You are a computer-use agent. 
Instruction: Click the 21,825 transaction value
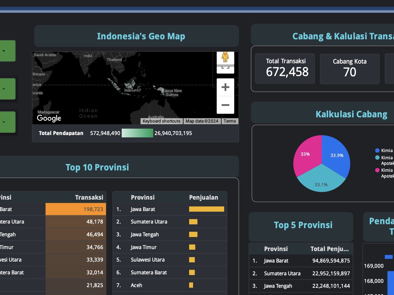[95, 285]
